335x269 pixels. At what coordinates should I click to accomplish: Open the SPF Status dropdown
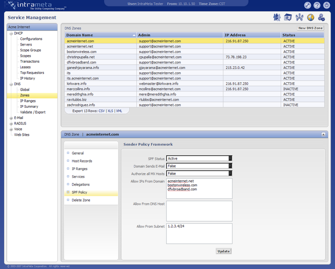point(199,158)
